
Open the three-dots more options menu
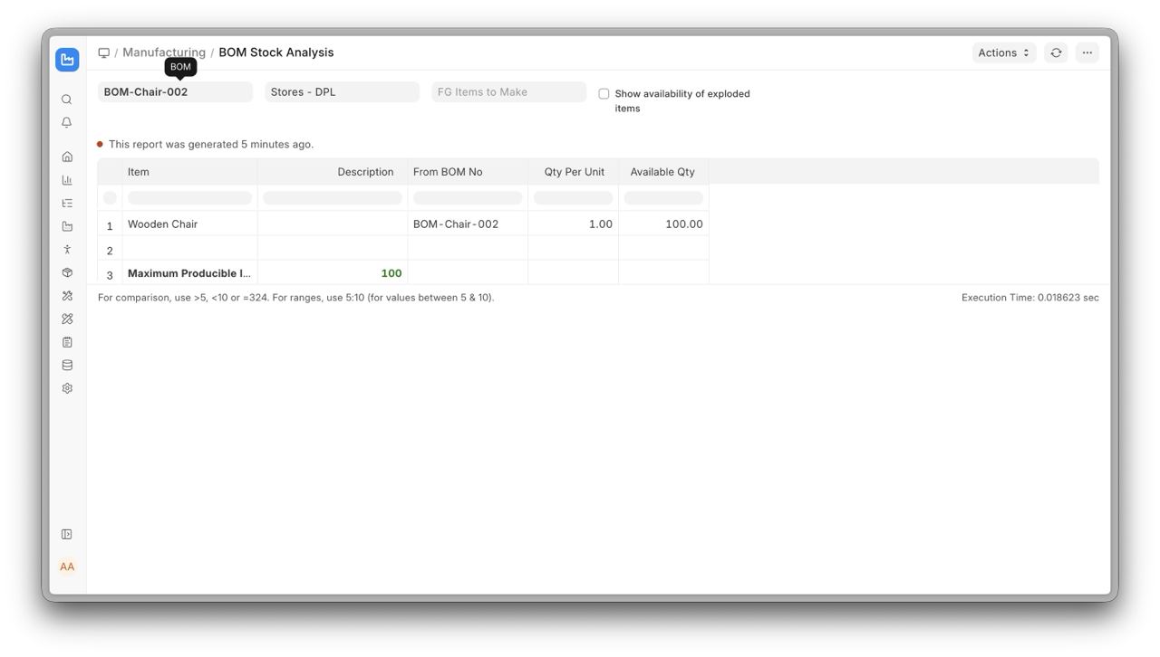pos(1087,52)
